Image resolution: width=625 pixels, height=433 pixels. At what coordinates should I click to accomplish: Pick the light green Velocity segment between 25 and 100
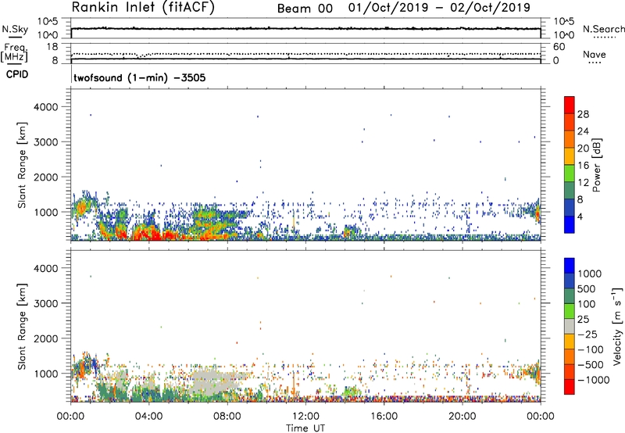(x=570, y=311)
